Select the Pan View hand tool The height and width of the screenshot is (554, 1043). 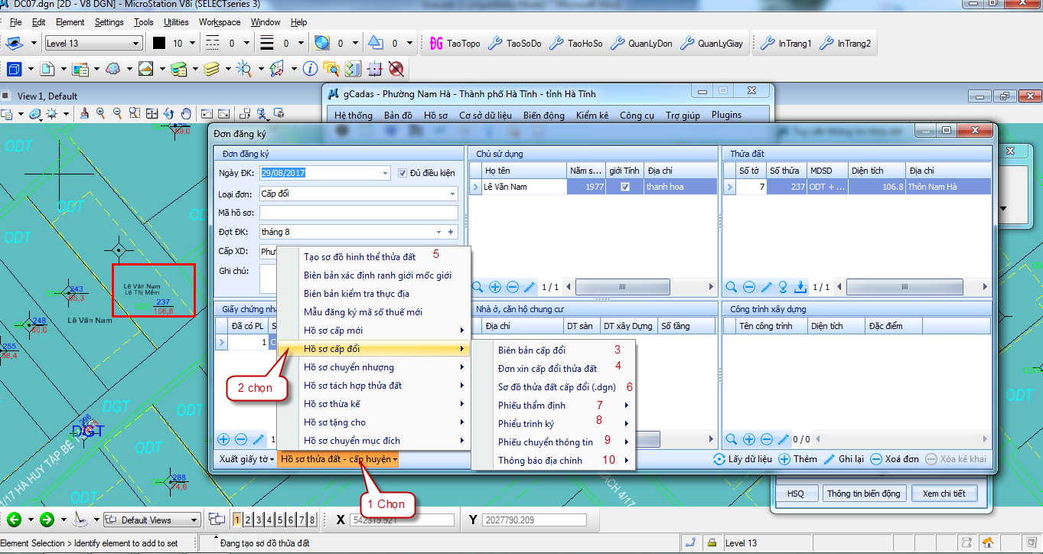click(x=185, y=114)
